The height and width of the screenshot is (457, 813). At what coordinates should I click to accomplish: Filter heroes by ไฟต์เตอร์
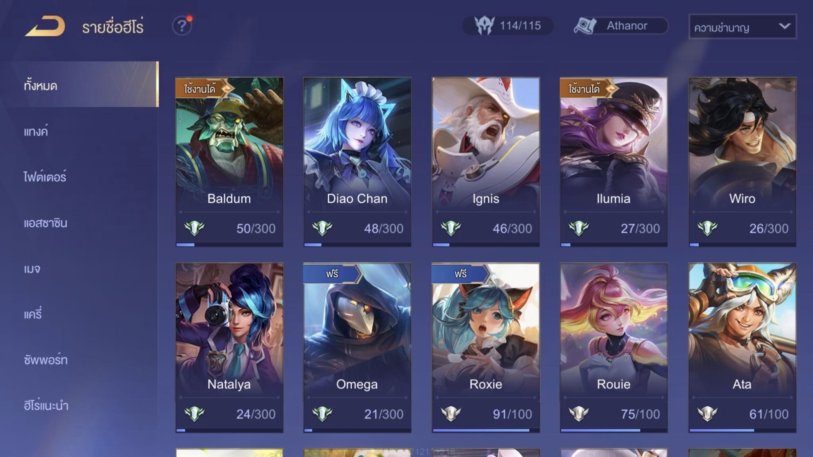[x=45, y=177]
